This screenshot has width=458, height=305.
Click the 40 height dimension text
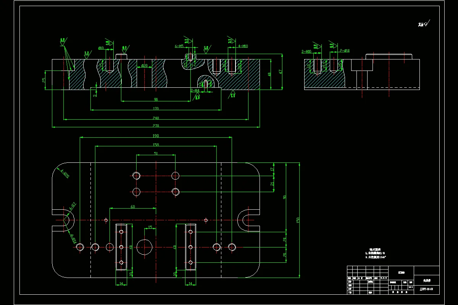tap(269, 74)
